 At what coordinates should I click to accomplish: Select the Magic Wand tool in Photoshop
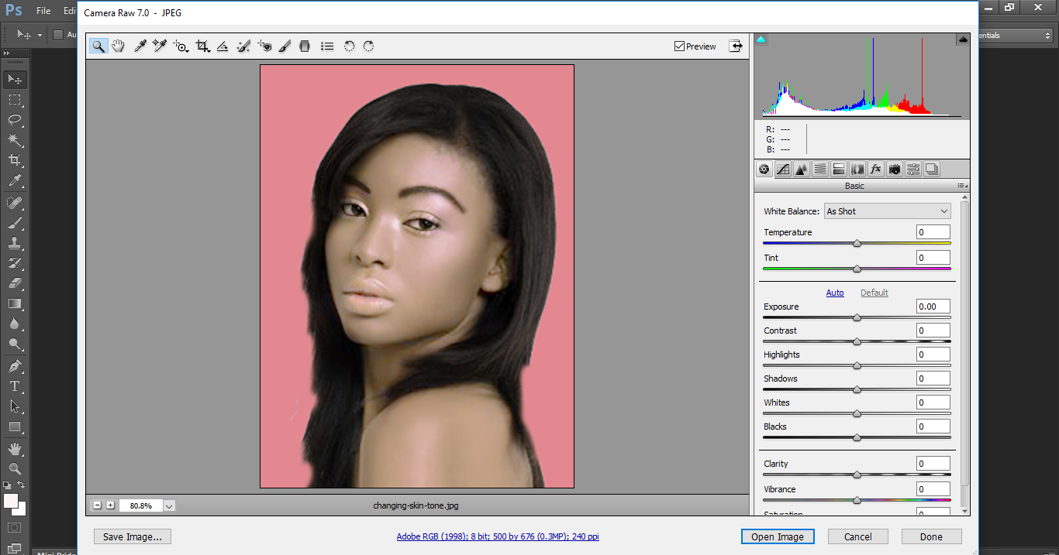(x=15, y=140)
